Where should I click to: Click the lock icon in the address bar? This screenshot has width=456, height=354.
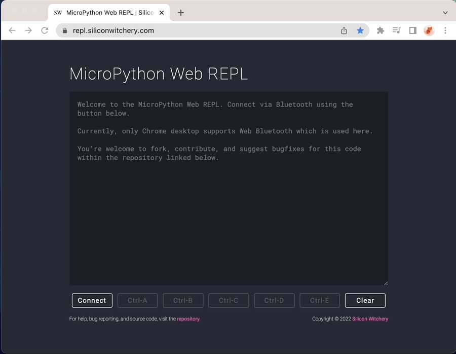65,30
